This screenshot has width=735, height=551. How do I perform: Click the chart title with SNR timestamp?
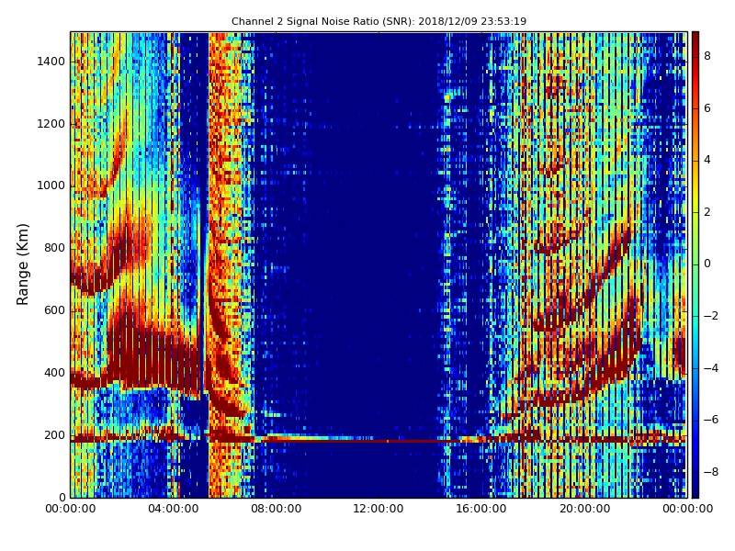coord(379,21)
